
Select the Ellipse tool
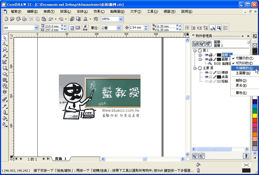[x=5, y=74]
